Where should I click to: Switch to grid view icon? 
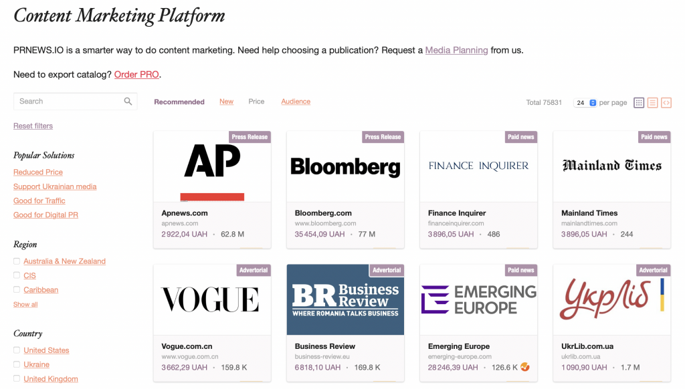pyautogui.click(x=639, y=103)
